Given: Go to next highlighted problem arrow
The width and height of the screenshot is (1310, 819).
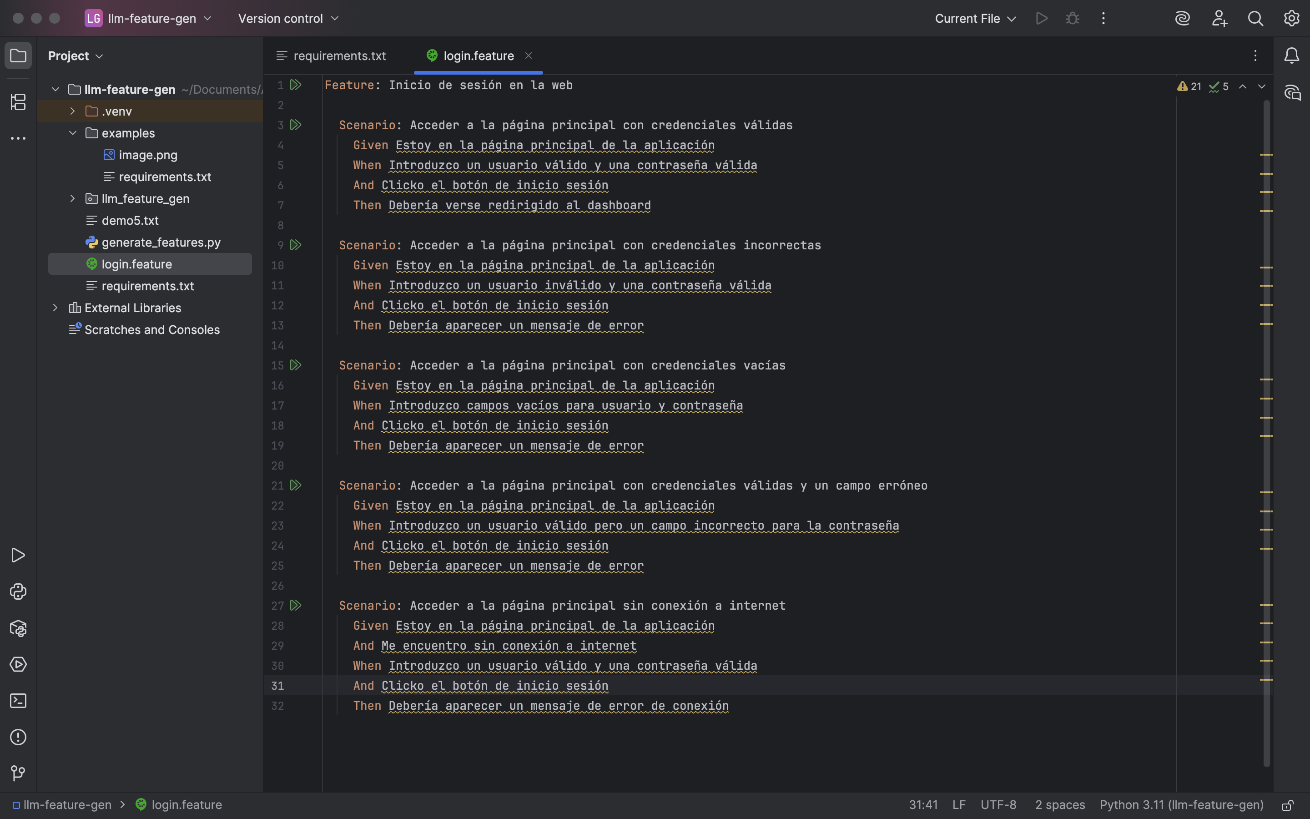Looking at the screenshot, I should (1262, 86).
